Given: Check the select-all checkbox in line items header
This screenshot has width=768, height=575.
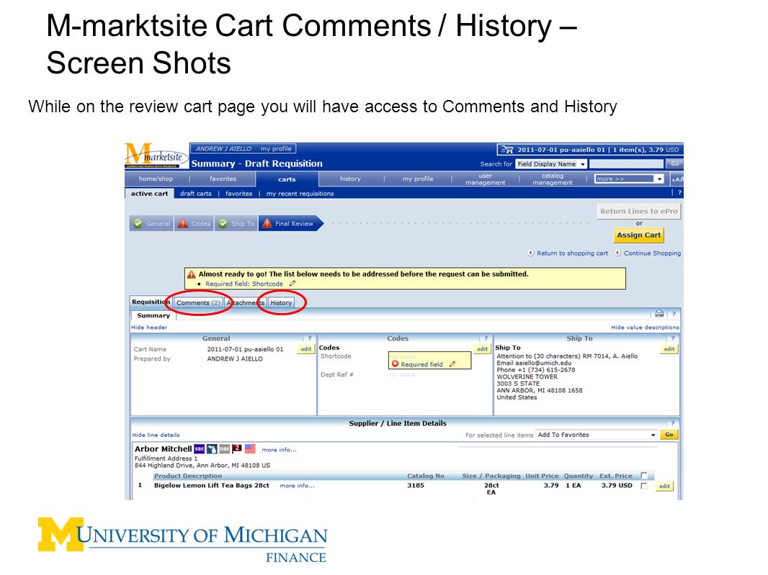Looking at the screenshot, I should tap(644, 476).
